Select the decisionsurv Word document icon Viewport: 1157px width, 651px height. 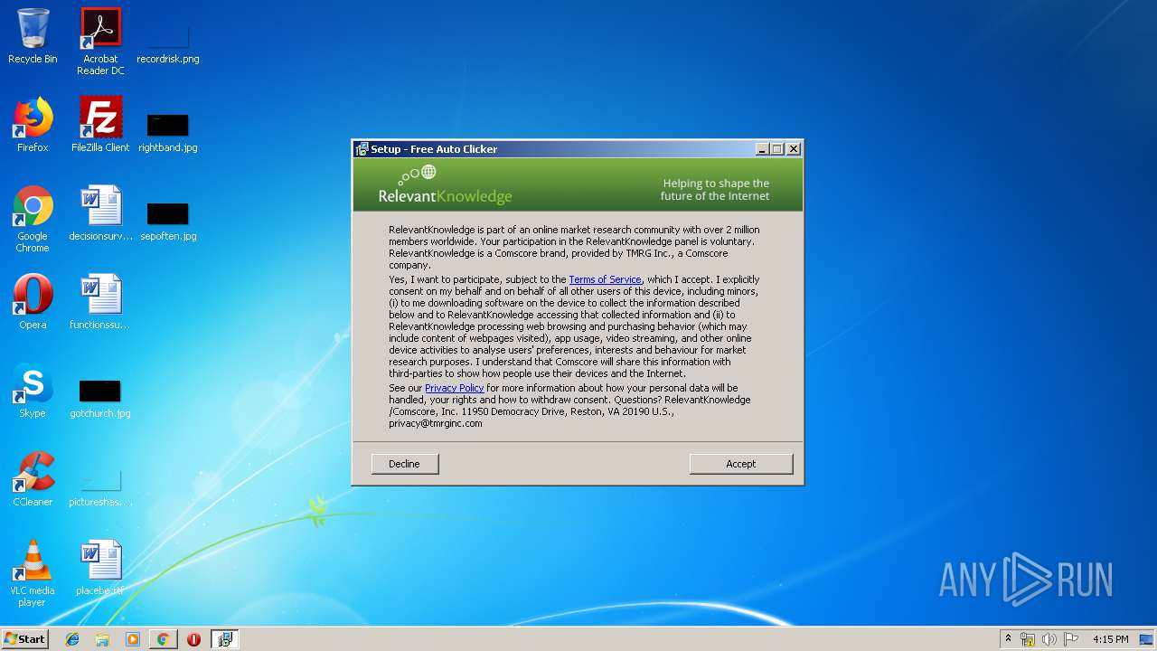(100, 213)
